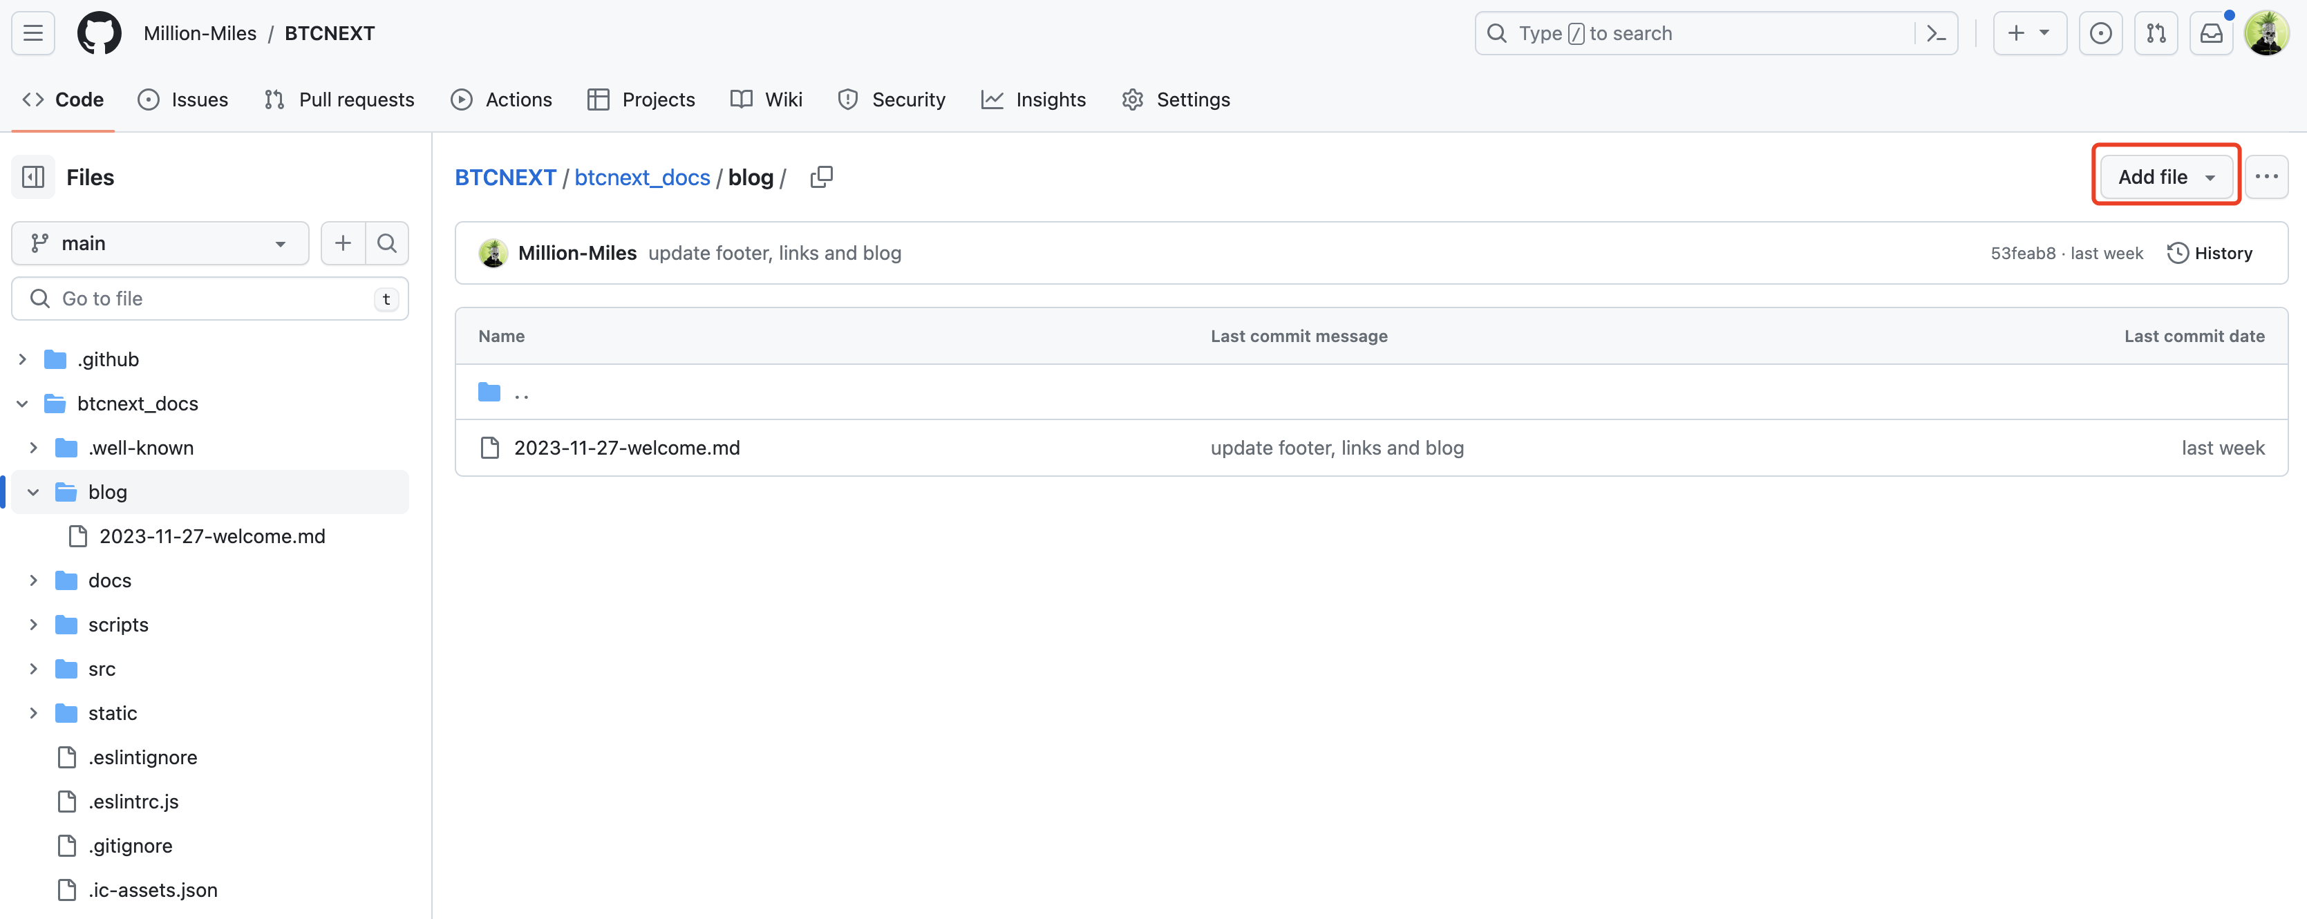Click btcnext_docs in the breadcrumb path
Image resolution: width=2307 pixels, height=919 pixels.
pyautogui.click(x=642, y=178)
